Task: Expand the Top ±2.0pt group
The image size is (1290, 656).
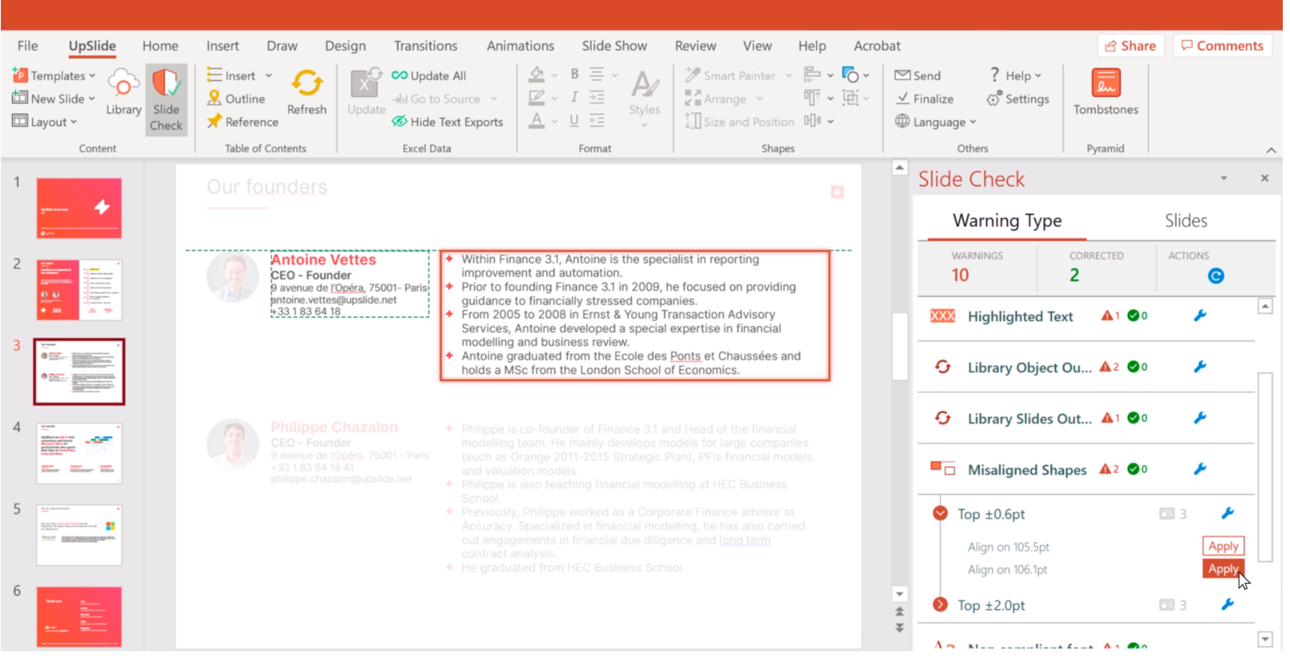Action: pyautogui.click(x=940, y=605)
